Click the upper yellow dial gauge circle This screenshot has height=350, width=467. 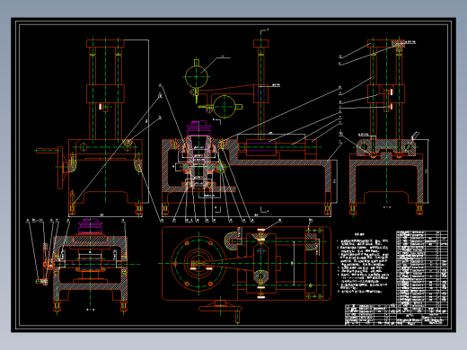196,77
